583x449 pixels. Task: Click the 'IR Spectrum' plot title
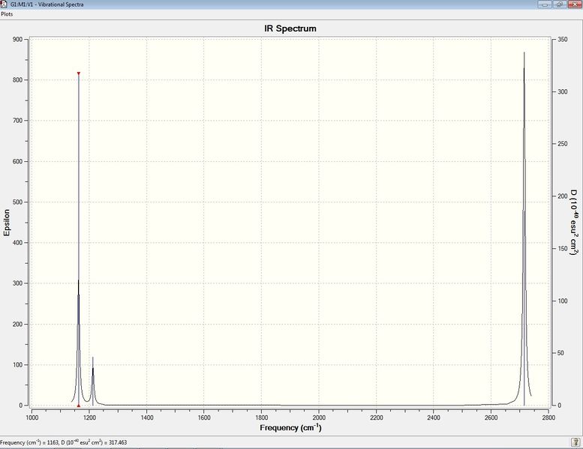point(290,28)
